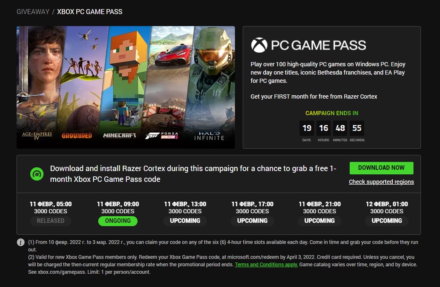440x287 pixels.
Task: Select the Upcoming 17:00 time slot
Action: (x=252, y=221)
